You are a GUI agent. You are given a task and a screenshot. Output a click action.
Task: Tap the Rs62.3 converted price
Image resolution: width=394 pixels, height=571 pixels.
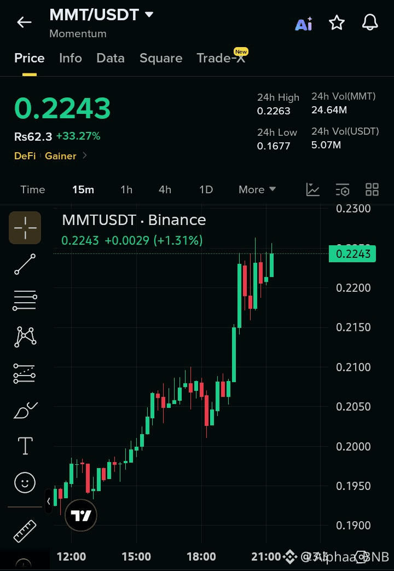click(33, 136)
